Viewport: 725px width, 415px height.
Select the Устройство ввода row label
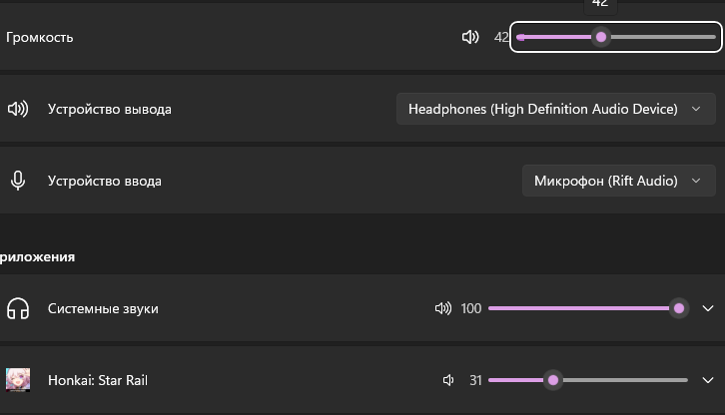pyautogui.click(x=104, y=181)
